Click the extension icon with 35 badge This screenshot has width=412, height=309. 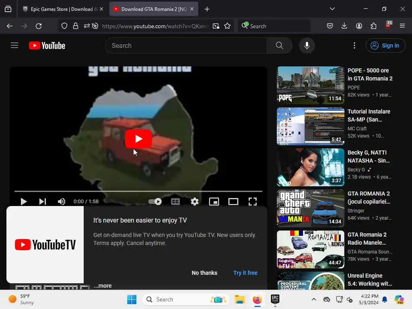pyautogui.click(x=388, y=25)
